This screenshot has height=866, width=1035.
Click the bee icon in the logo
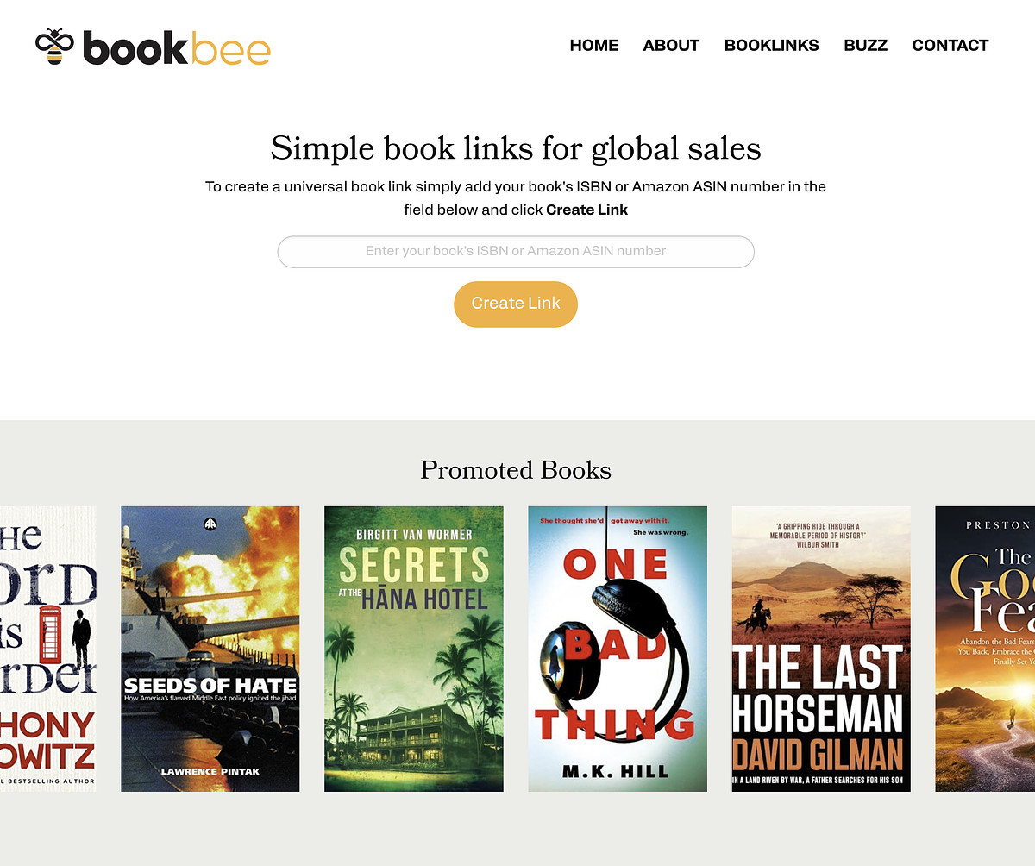pos(54,47)
